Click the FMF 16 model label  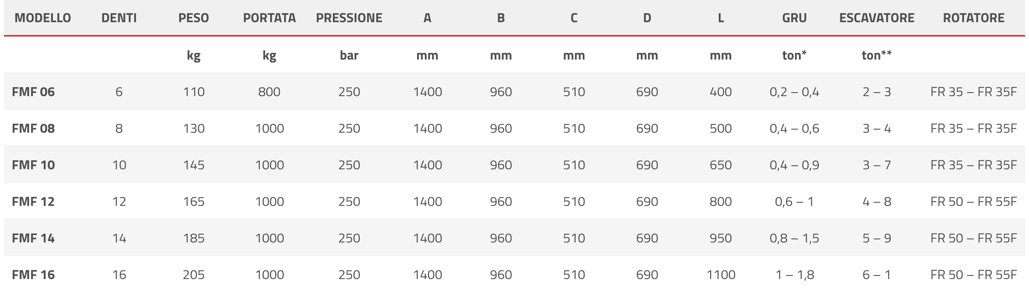click(x=33, y=275)
